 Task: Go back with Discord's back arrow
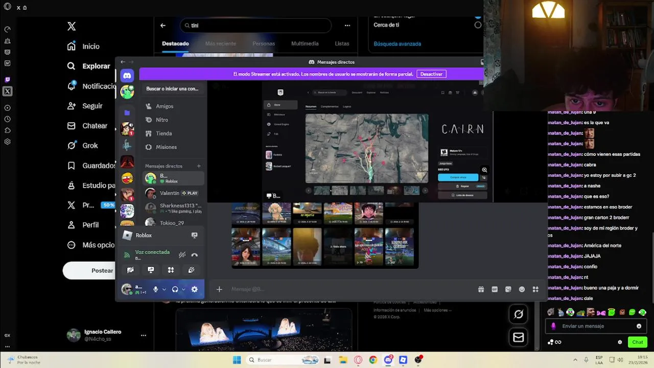click(x=123, y=62)
